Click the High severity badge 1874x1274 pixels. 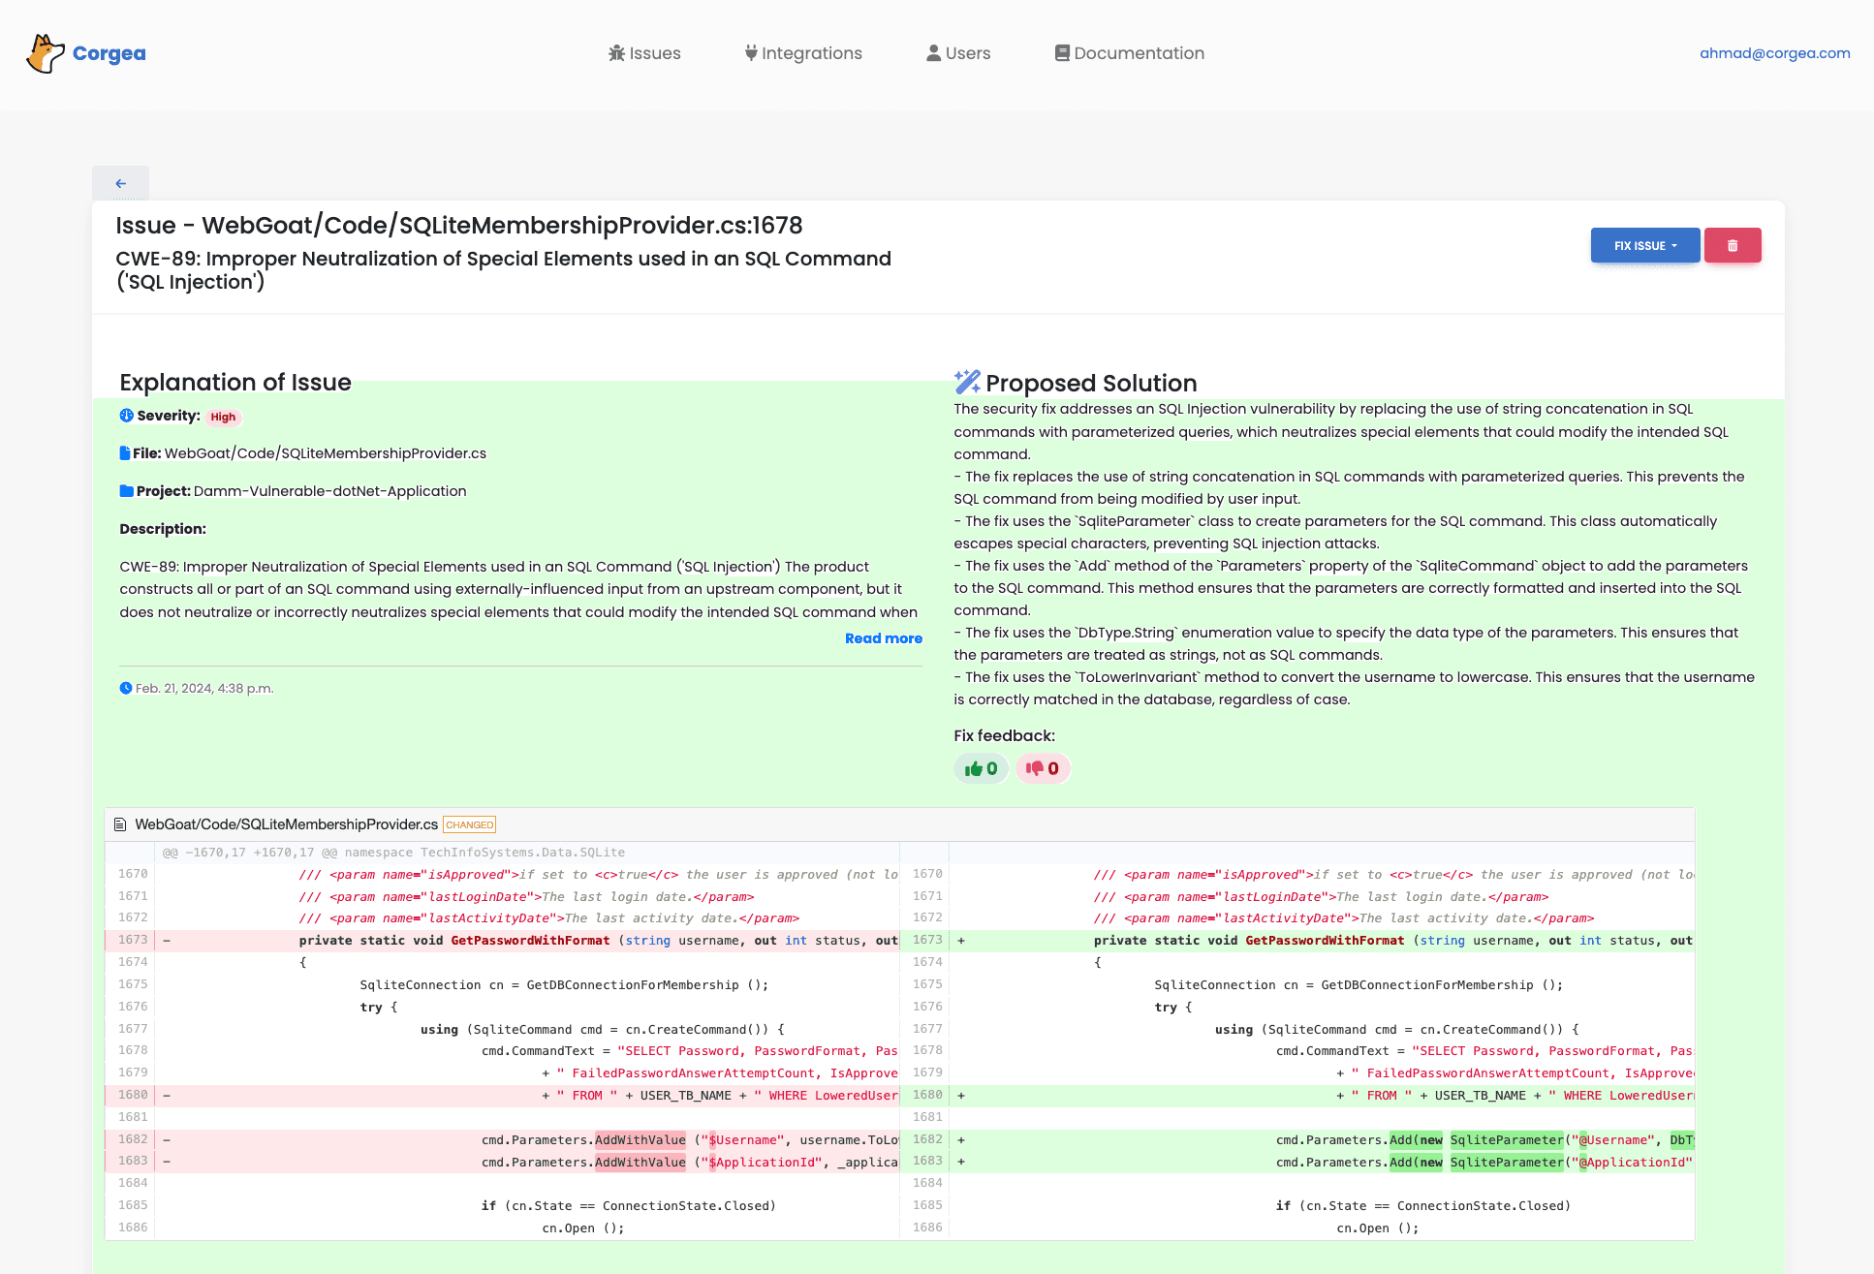(223, 417)
